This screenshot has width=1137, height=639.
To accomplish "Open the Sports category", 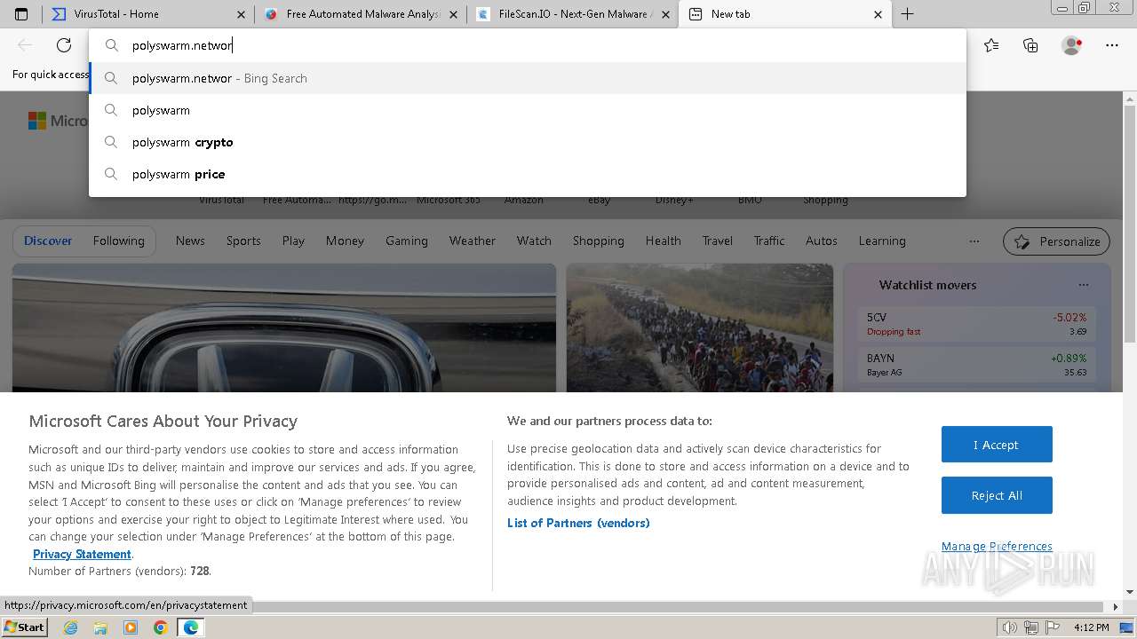I will [243, 241].
